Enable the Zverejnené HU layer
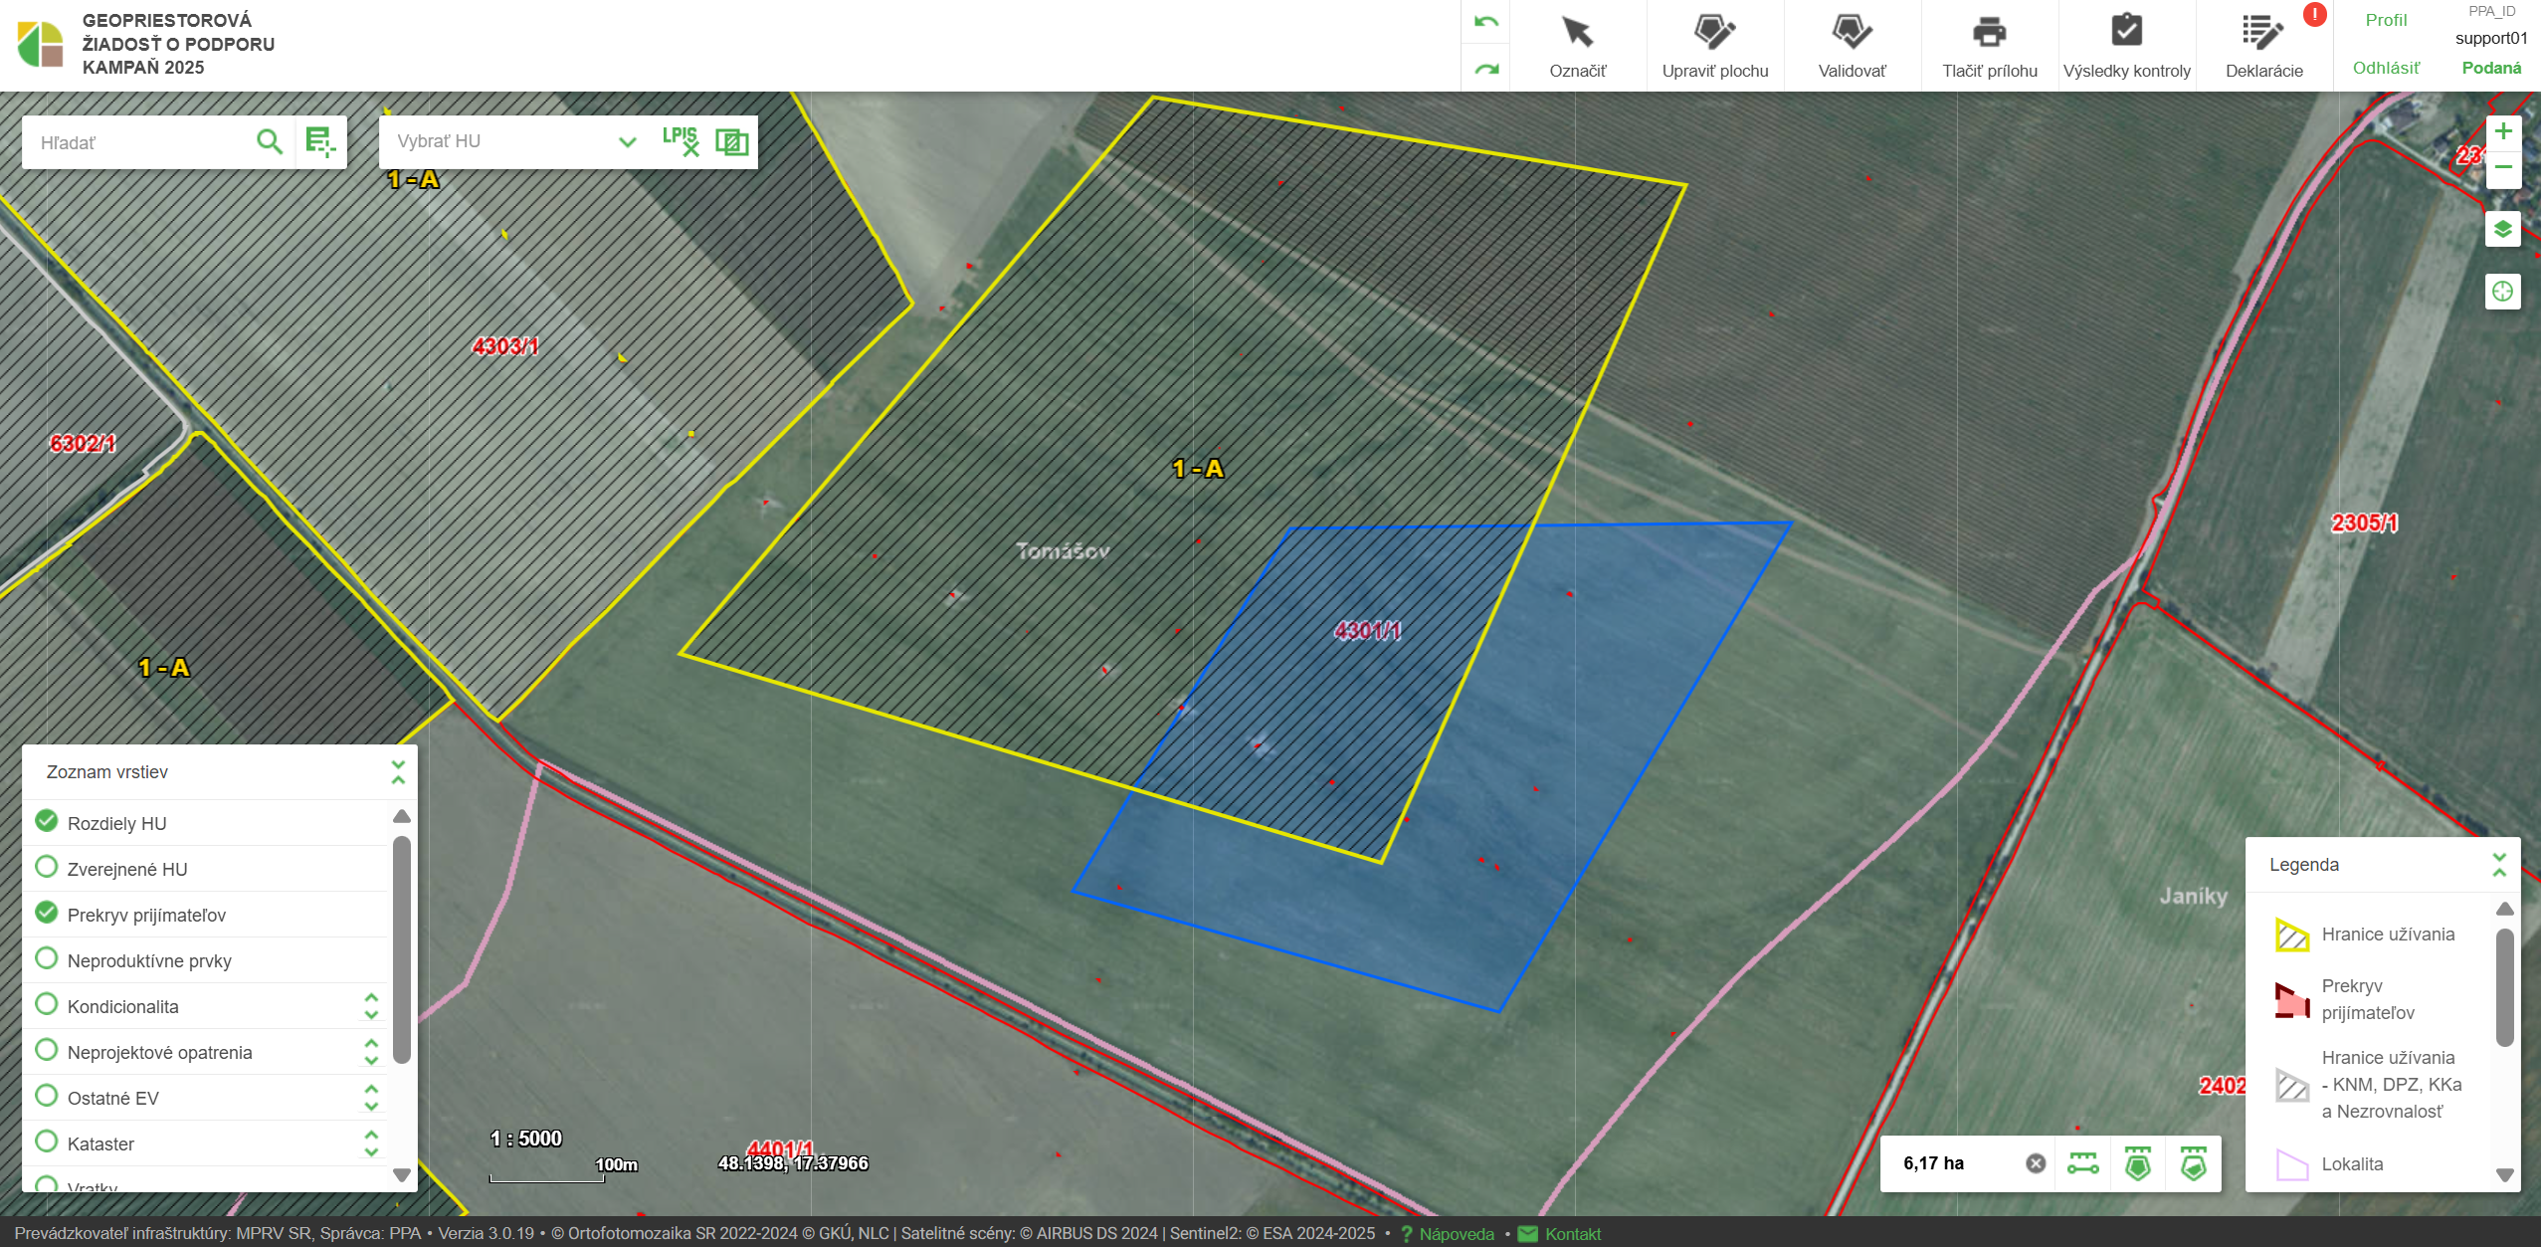 click(x=46, y=868)
